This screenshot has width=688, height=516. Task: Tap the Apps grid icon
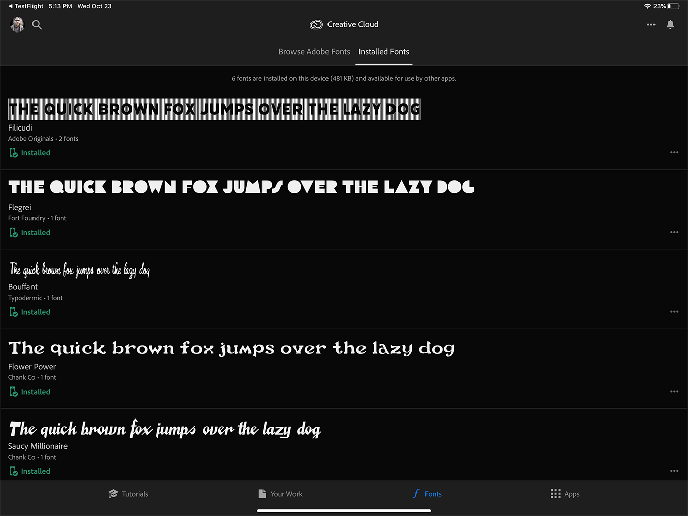point(555,494)
